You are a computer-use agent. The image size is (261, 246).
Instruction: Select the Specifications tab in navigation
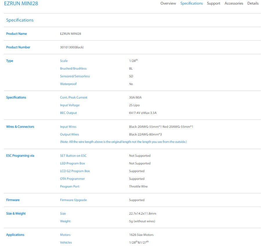click(x=191, y=3)
